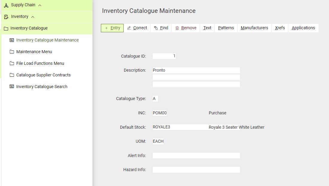Click the Supply Chain hierarchy icon
This screenshot has height=186, width=329.
coord(6,5)
